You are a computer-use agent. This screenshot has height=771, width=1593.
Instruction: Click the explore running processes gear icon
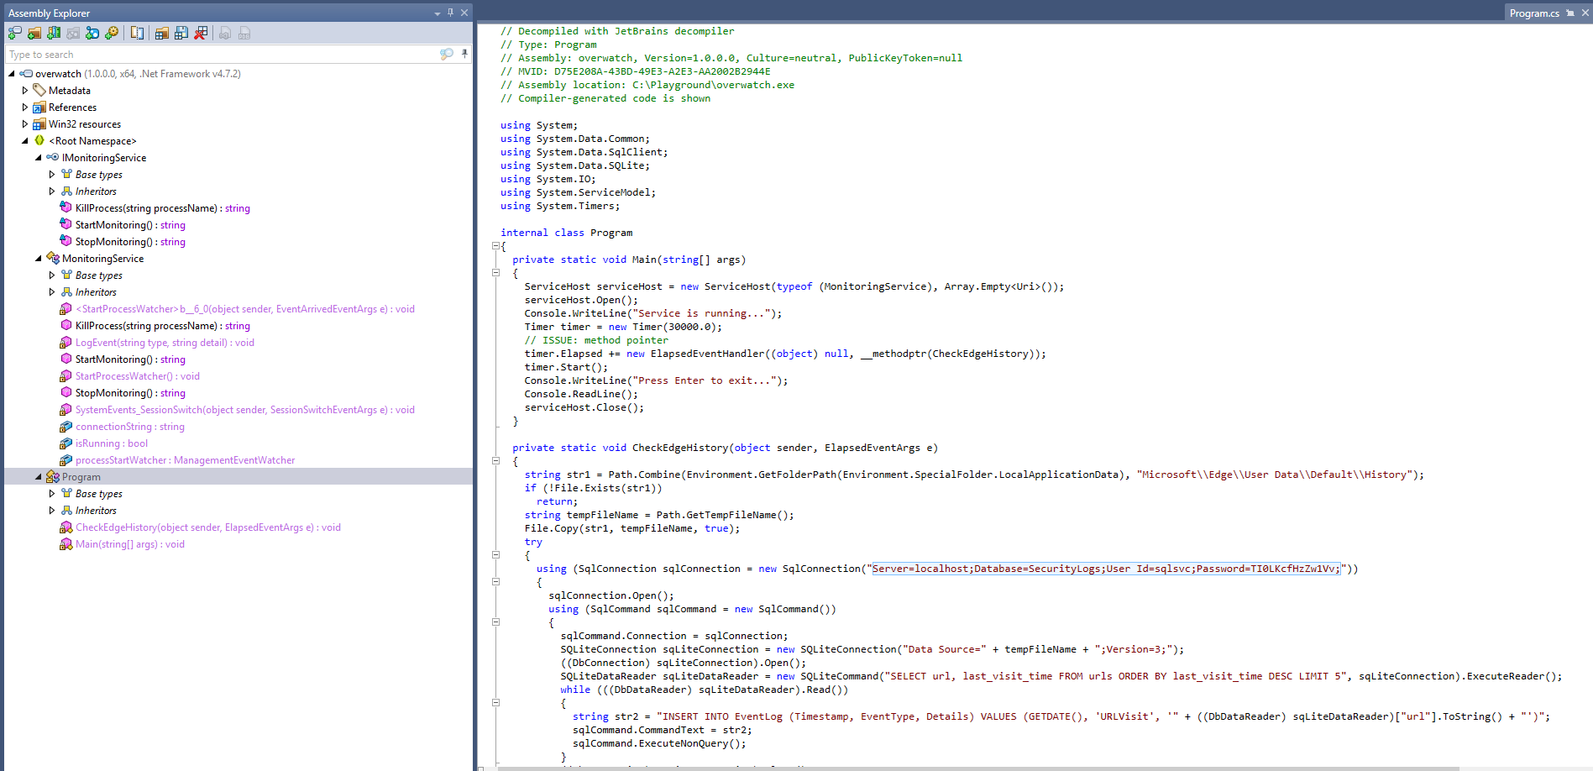pos(112,33)
